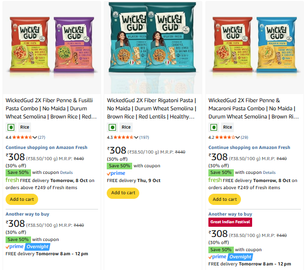Click vegetarian green dot icon on Rigatoni Pasta
306x270 pixels.
pyautogui.click(x=112, y=127)
